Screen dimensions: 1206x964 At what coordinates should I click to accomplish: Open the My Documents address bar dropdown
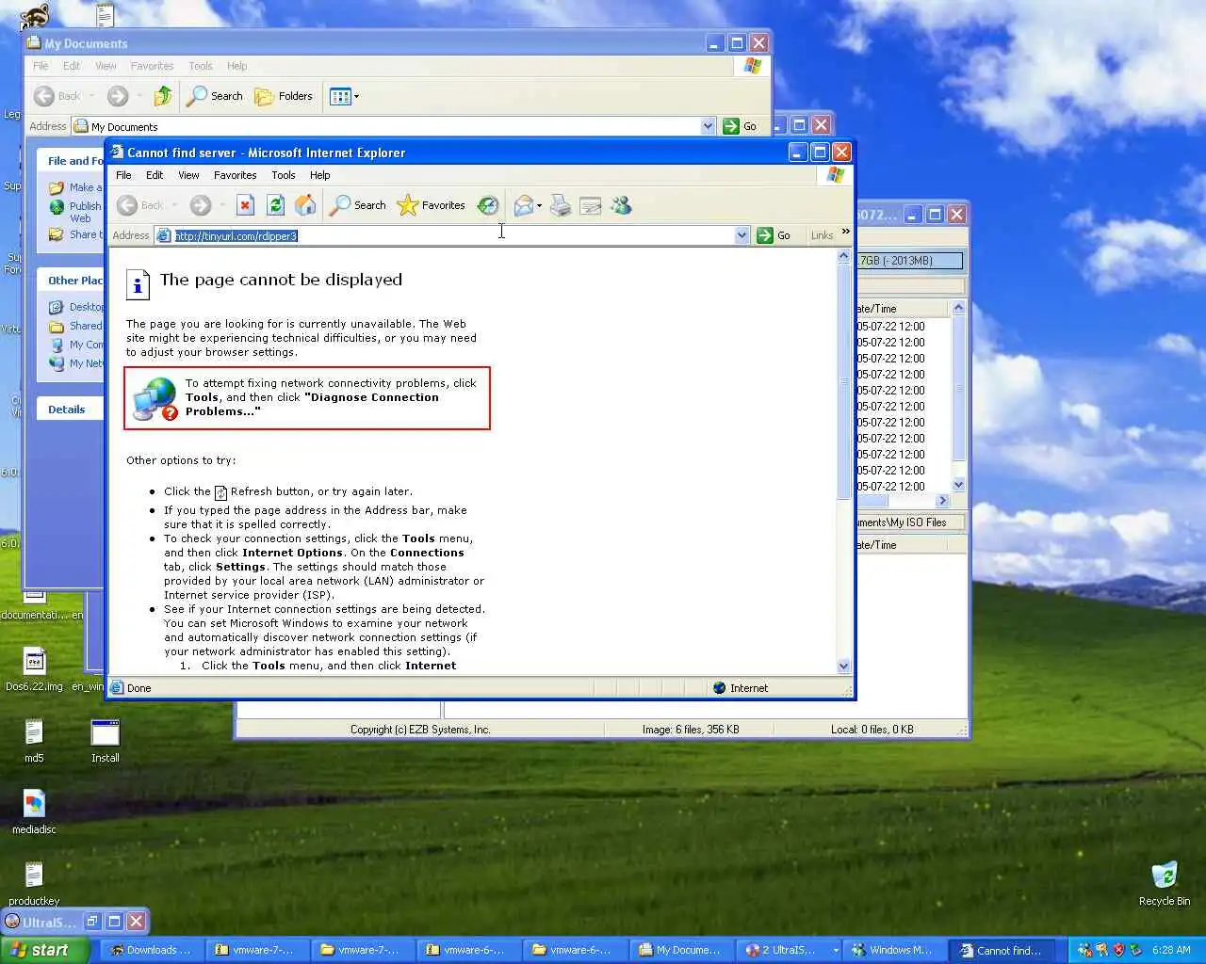[x=708, y=126]
